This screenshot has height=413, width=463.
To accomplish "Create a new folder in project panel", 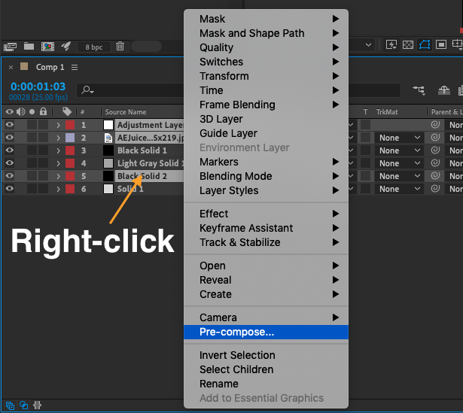I will click(29, 47).
